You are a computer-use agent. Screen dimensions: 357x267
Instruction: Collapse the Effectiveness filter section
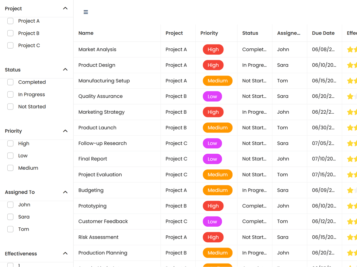click(65, 253)
